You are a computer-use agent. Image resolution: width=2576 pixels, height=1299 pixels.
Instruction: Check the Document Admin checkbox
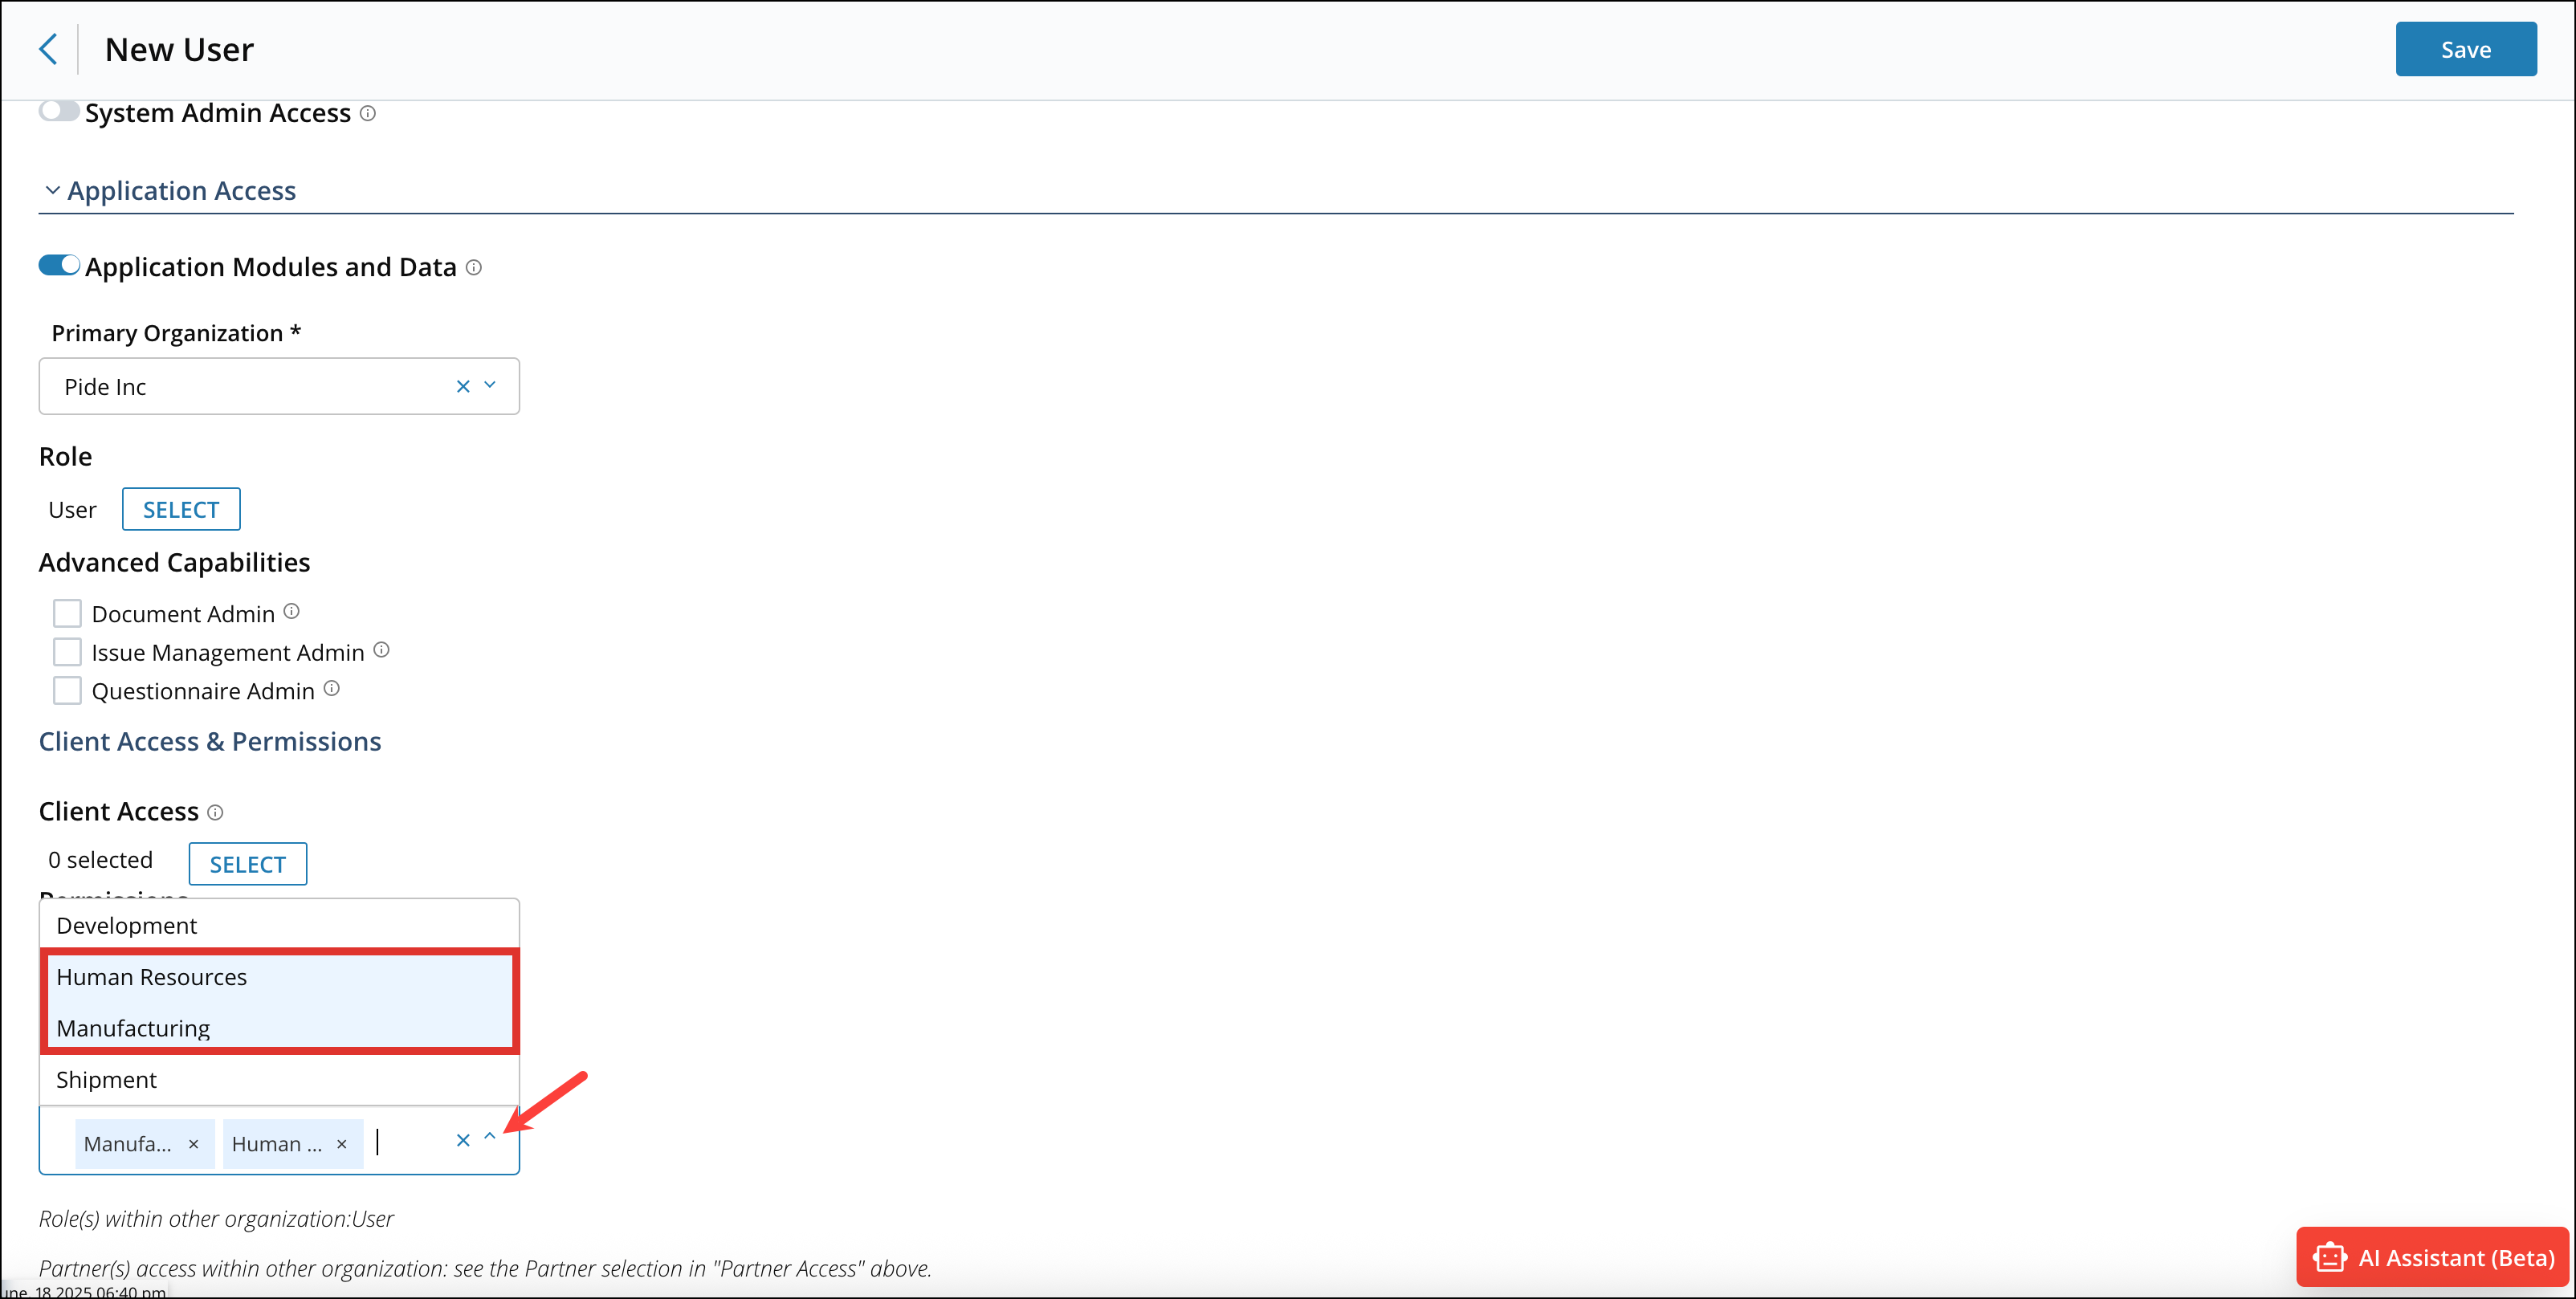tap(67, 613)
